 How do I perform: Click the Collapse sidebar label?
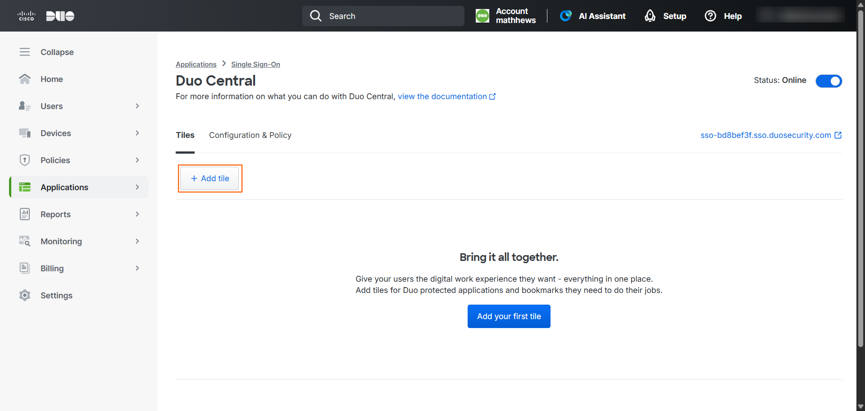pos(57,52)
